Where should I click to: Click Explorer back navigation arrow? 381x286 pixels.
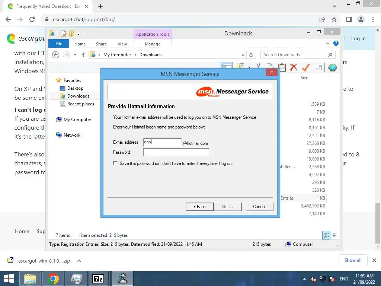click(x=56, y=55)
